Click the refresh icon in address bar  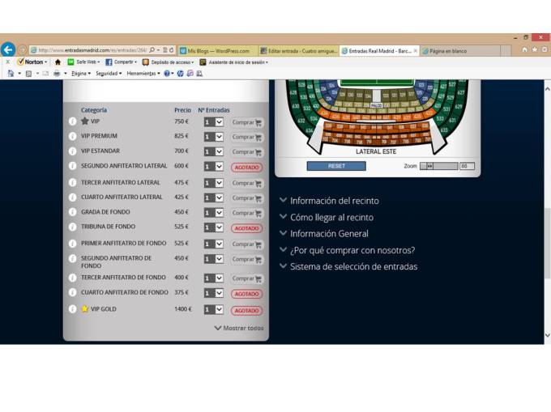click(172, 50)
